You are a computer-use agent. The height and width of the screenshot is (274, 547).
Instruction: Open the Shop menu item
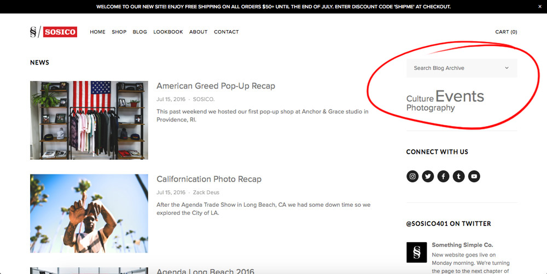point(119,32)
